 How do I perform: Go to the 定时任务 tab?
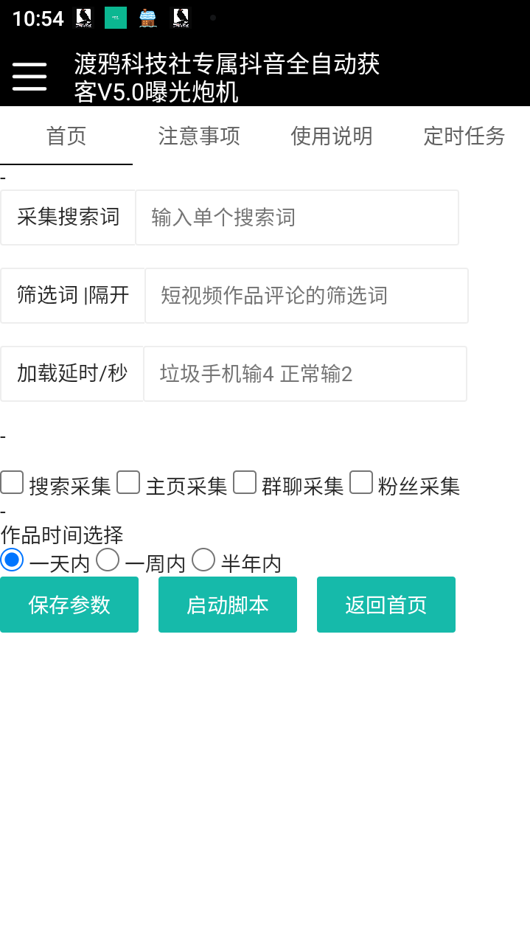point(464,136)
